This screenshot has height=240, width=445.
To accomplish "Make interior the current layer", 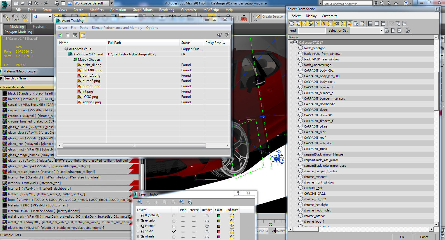I will tap(174, 226).
